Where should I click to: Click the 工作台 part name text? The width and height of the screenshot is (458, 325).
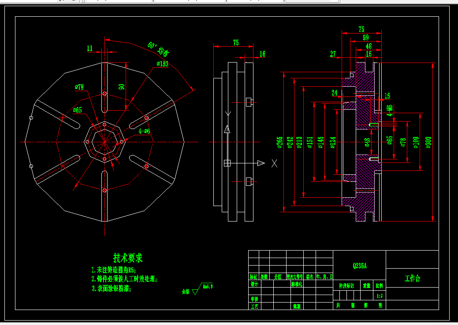[x=413, y=278]
